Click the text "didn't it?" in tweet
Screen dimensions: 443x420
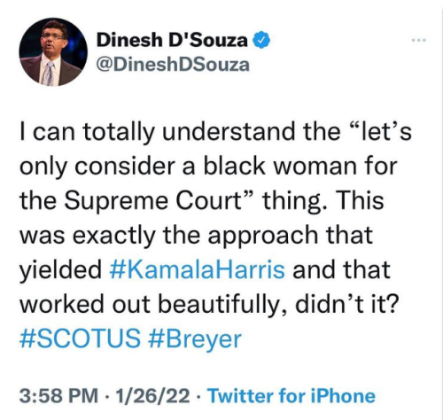(347, 304)
